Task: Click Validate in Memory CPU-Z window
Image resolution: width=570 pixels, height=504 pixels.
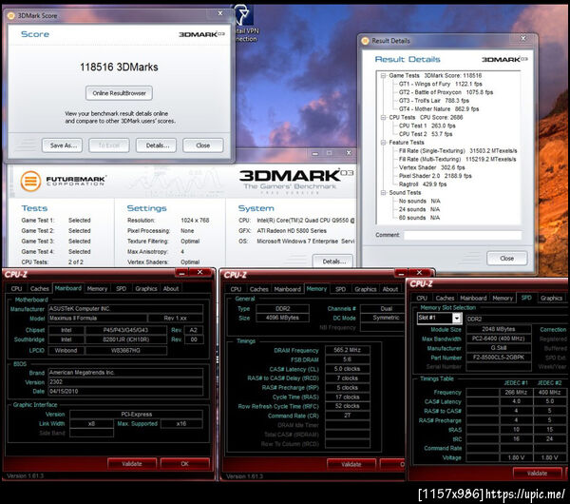Action: tap(351, 464)
